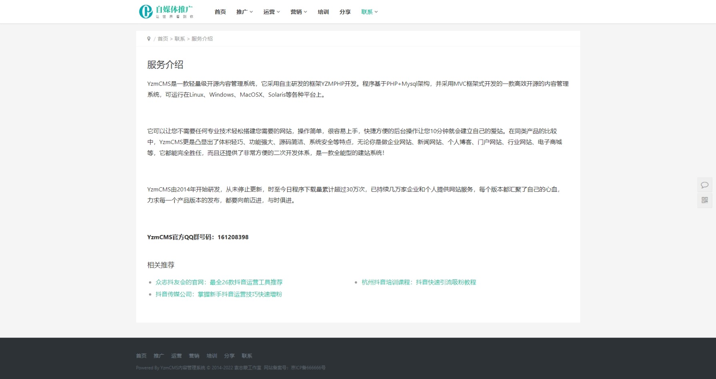Go to 首页 in top navigation
Image resolution: width=716 pixels, height=379 pixels.
(x=220, y=12)
